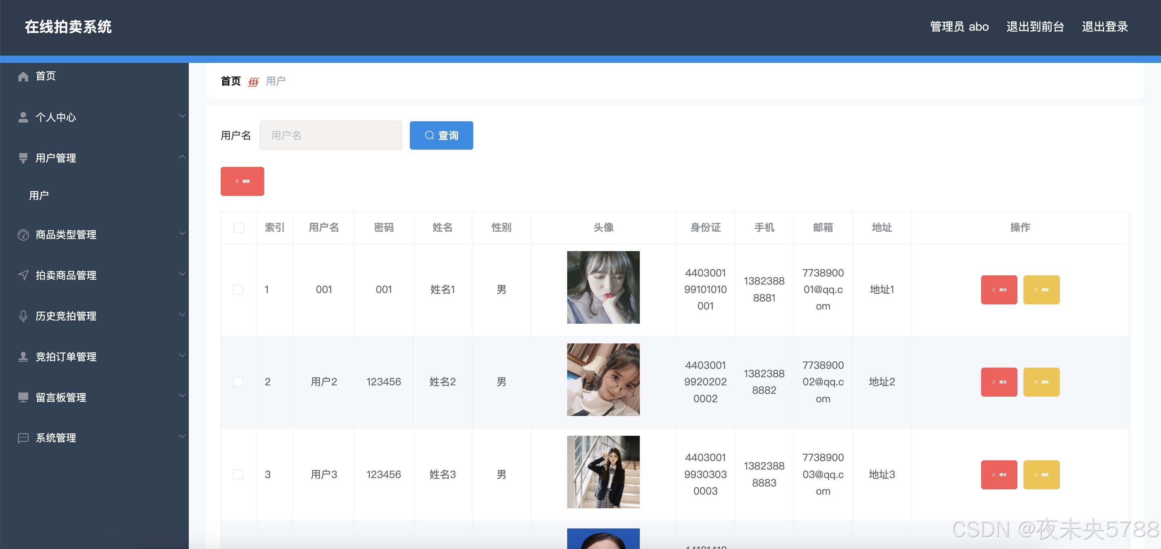Click the 竞拍订单管理 stamp icon
This screenshot has width=1161, height=549.
[23, 357]
